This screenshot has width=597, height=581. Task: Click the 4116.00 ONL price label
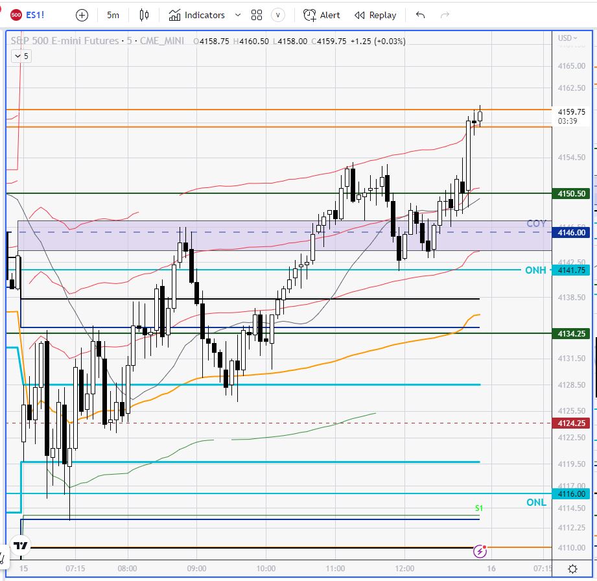(570, 494)
